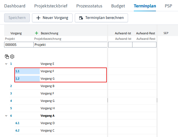Image resolution: width=178 pixels, height=137 pixels.
Task: Click the copy-stack icon above the task list
Action: pos(7,57)
